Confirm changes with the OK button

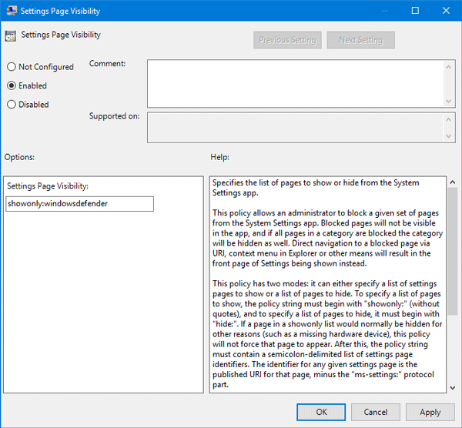pyautogui.click(x=321, y=412)
